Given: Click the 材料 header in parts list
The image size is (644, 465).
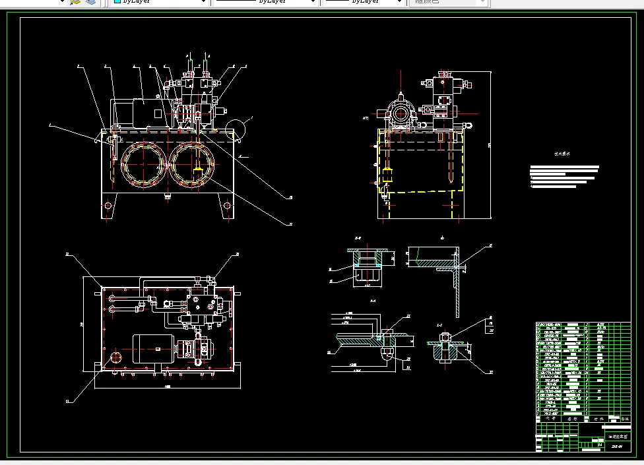Looking at the screenshot, I should (599, 419).
